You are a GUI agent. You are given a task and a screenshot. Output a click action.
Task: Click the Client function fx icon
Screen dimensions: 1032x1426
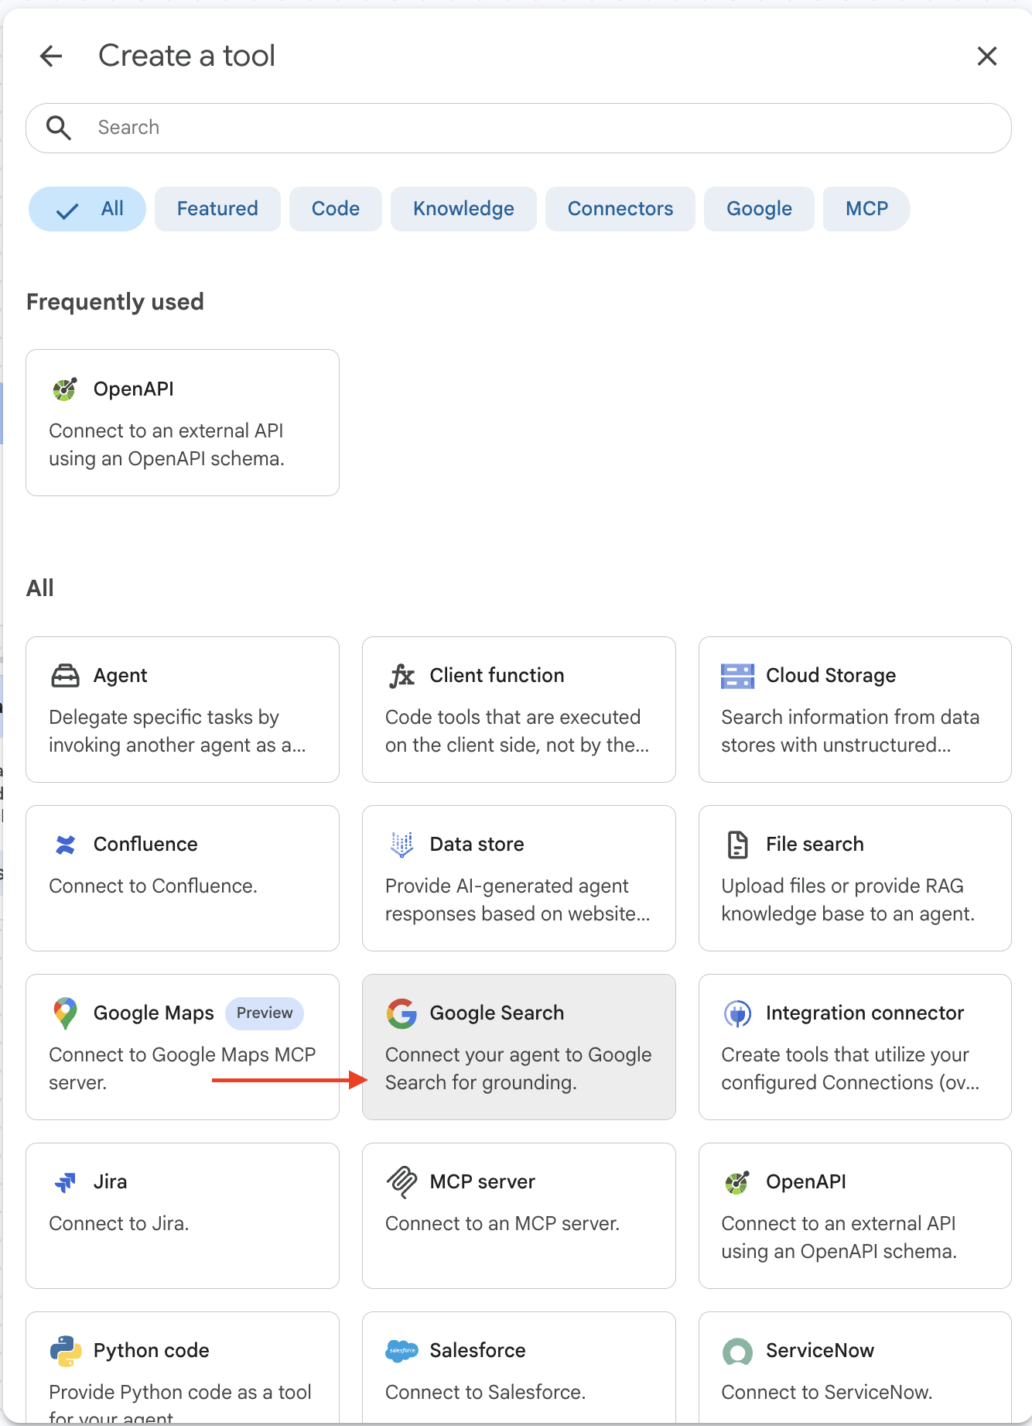[402, 676]
